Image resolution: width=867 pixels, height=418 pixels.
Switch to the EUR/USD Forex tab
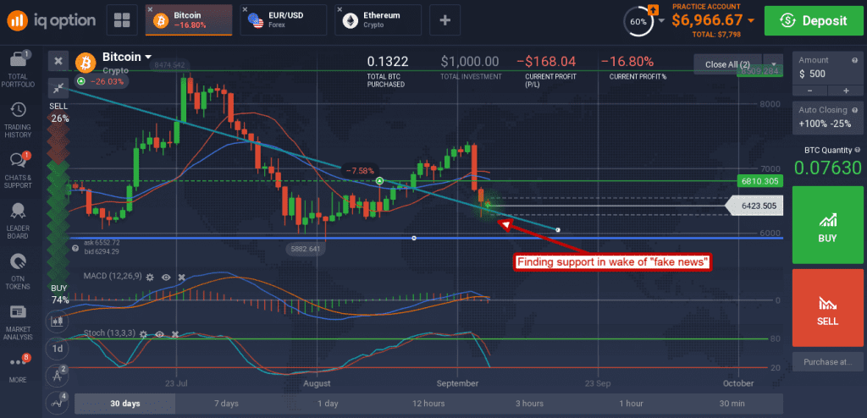tap(283, 20)
